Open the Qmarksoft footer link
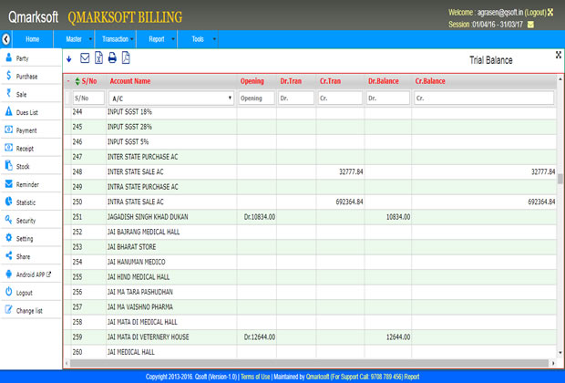 point(317,377)
